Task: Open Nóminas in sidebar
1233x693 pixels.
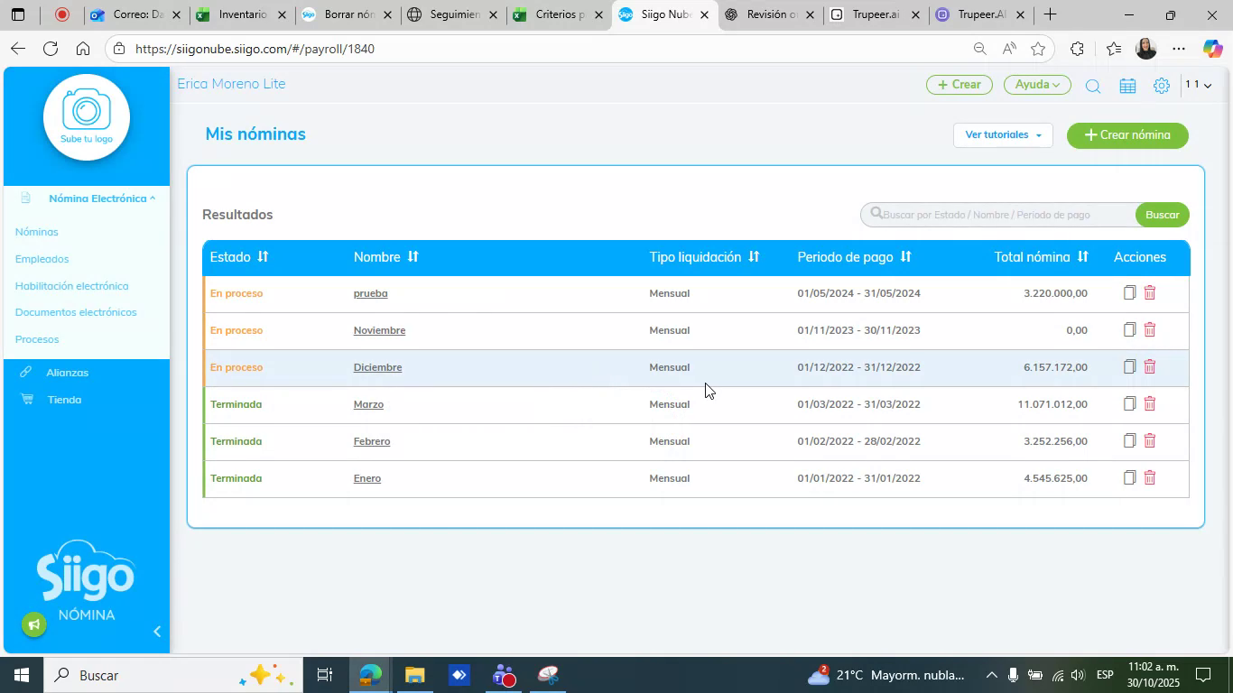Action: click(37, 232)
